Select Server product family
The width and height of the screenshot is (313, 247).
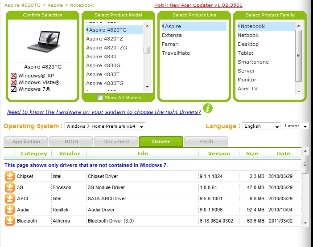[246, 71]
